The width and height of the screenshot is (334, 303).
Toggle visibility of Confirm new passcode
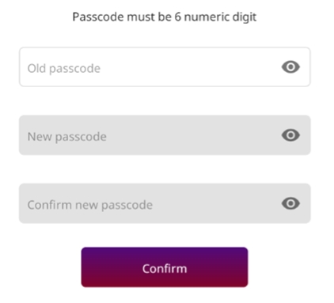tap(290, 203)
